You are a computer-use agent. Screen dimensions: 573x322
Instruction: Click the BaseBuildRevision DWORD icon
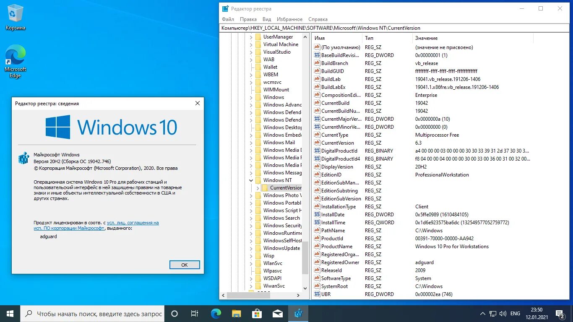pyautogui.click(x=317, y=55)
